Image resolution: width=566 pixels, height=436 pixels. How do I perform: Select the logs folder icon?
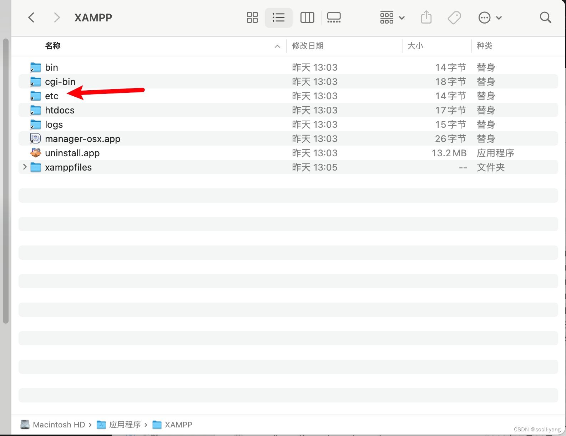(36, 125)
